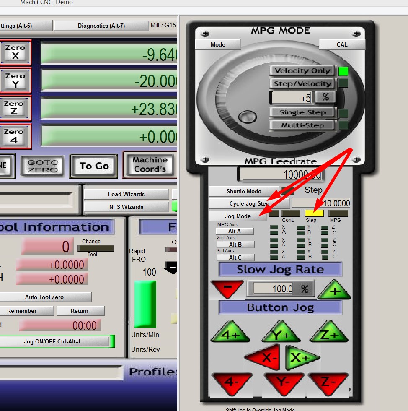
Task: Toggle Jog ON/OFF Ctrl-Alt-J
Action: click(x=54, y=341)
